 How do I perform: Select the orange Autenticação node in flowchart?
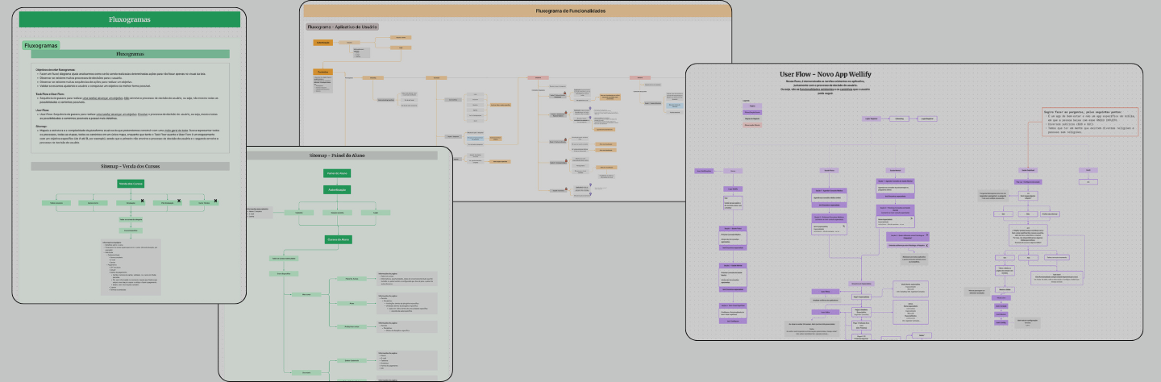pos(322,42)
